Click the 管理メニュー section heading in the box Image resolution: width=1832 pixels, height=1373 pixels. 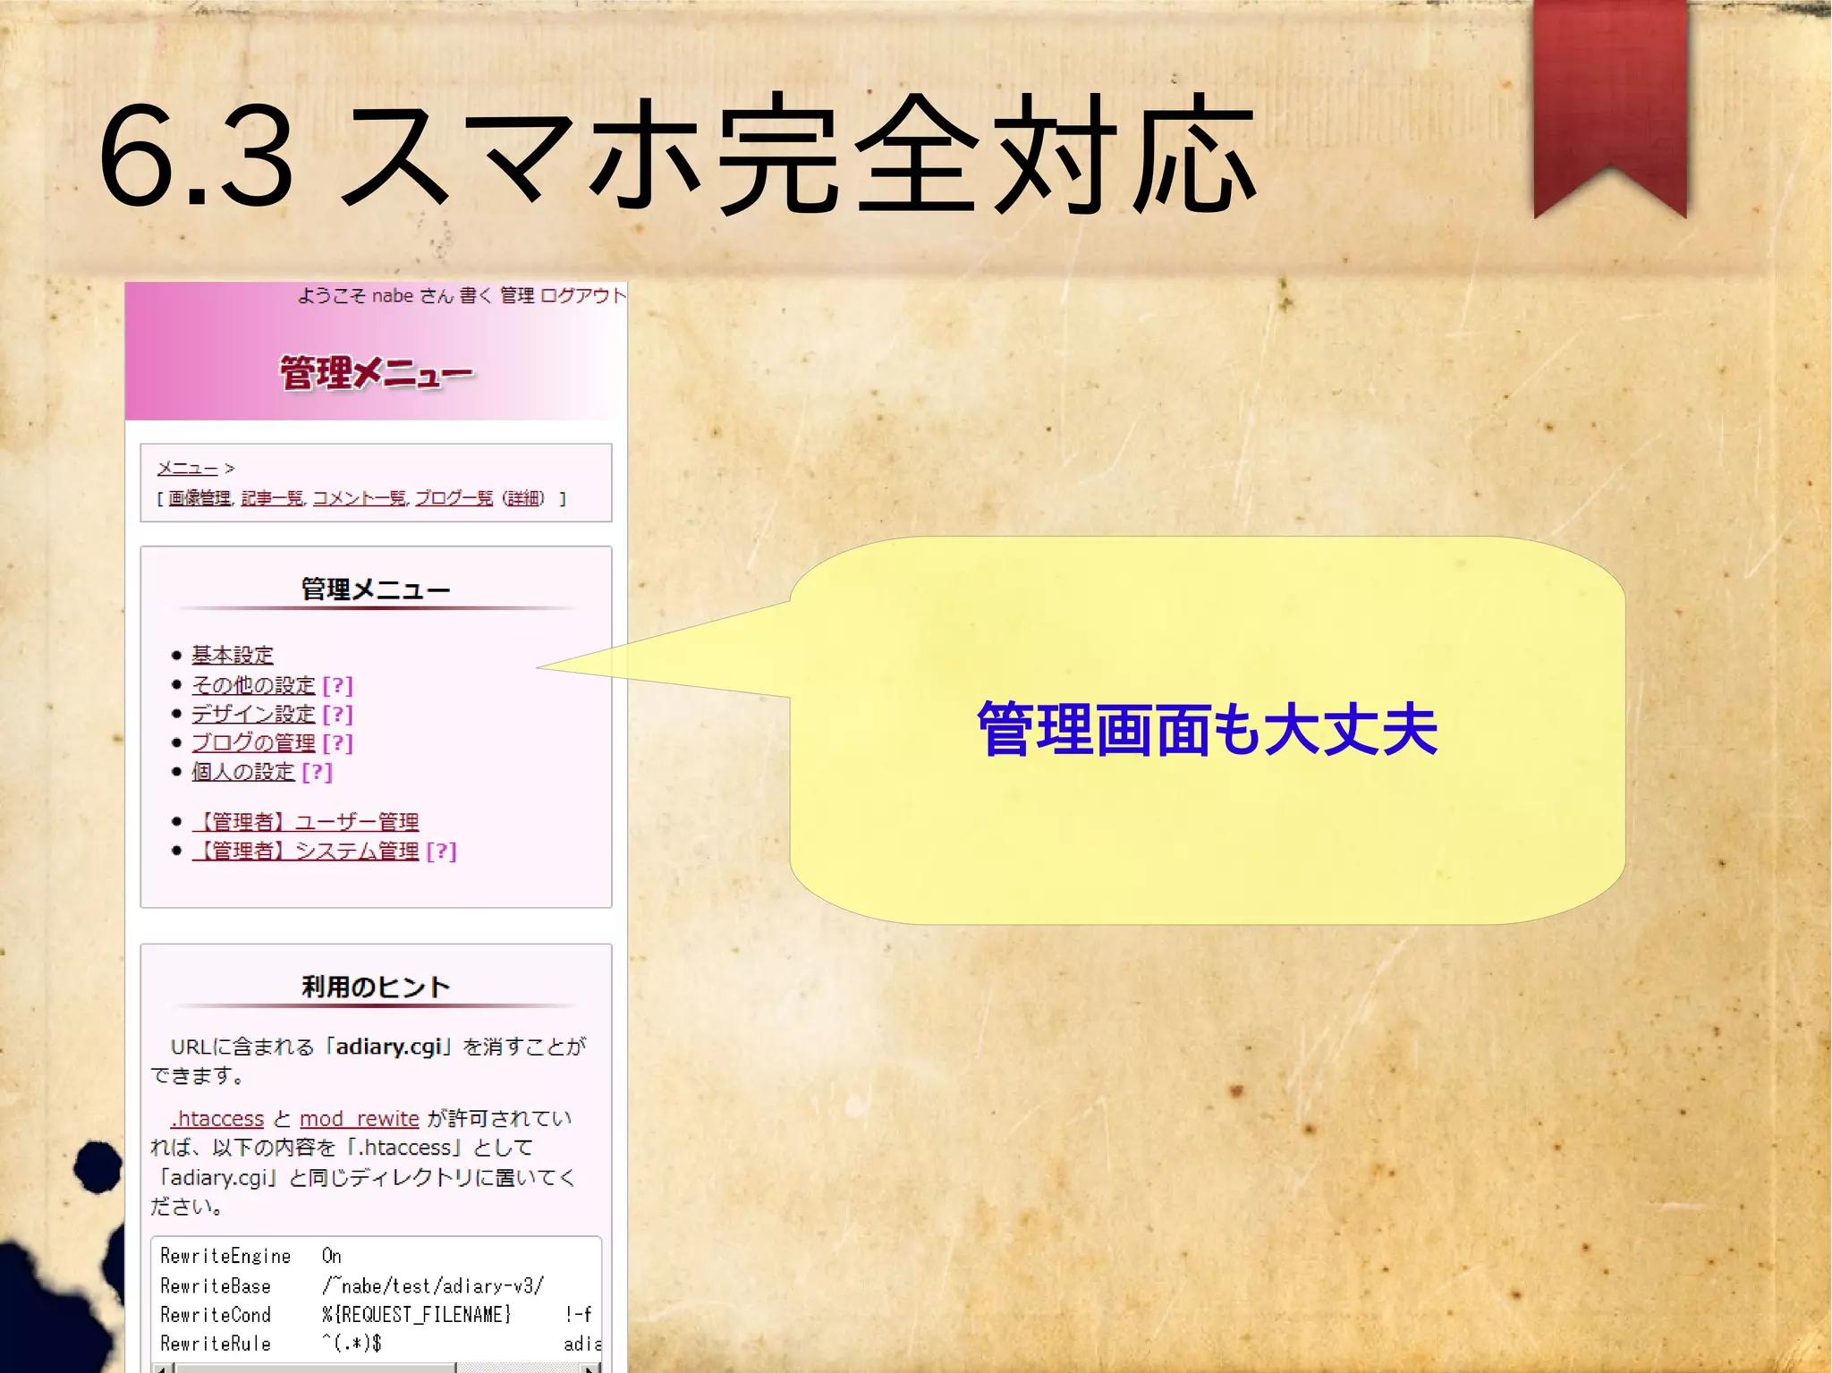pos(376,589)
